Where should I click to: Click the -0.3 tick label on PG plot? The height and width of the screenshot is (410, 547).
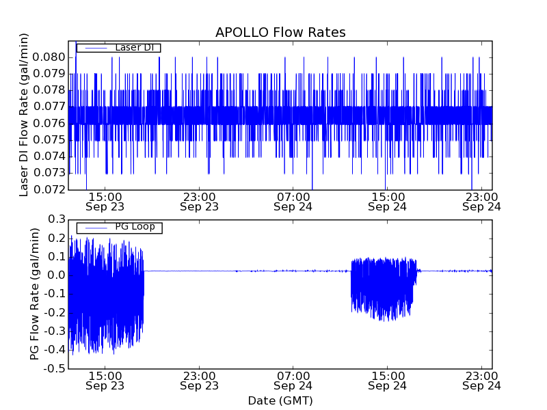55,331
